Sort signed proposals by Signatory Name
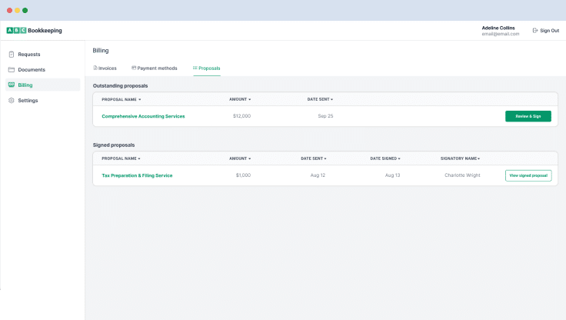 coord(460,158)
